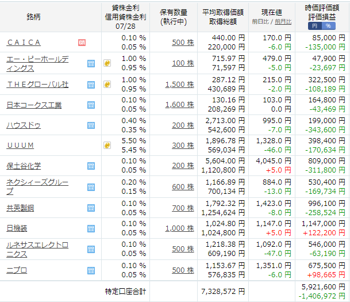Open calendar icon for エー・ピーホールディングス
This screenshot has width=350, height=302.
click(91, 64)
